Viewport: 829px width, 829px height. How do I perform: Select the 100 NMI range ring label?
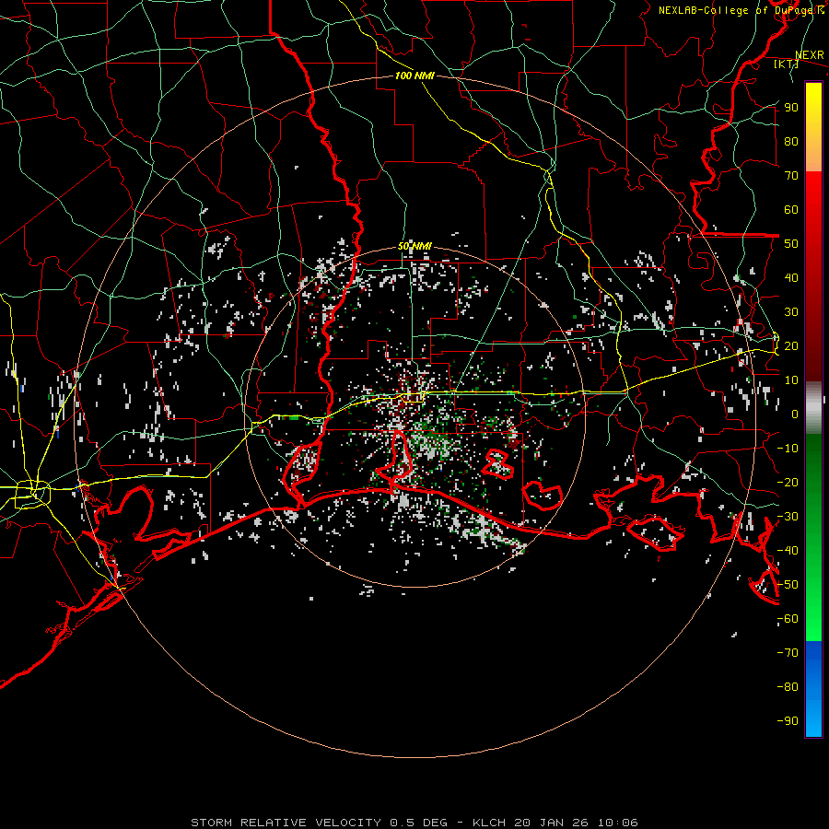click(414, 76)
